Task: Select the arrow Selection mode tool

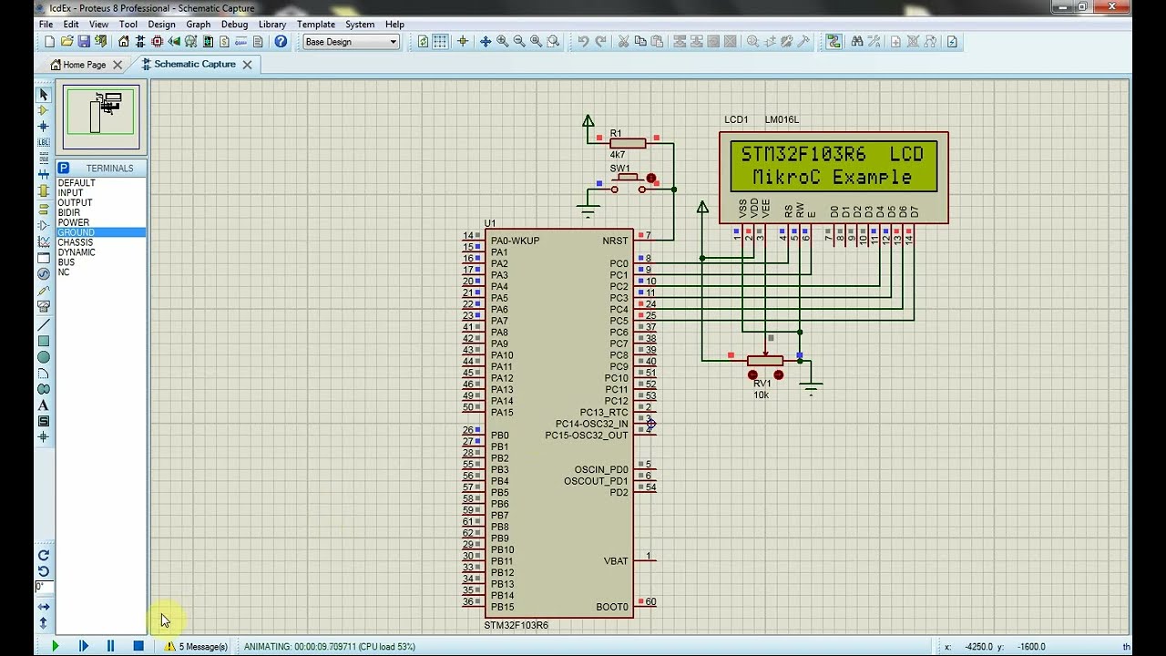Action: pyautogui.click(x=43, y=95)
